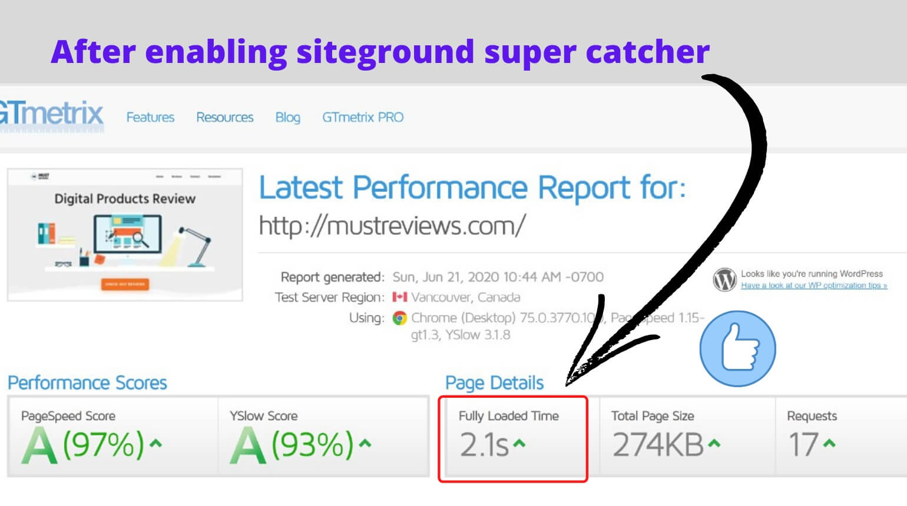This screenshot has width=907, height=506.
Task: Open the WP optimization tips link
Action: pos(814,285)
